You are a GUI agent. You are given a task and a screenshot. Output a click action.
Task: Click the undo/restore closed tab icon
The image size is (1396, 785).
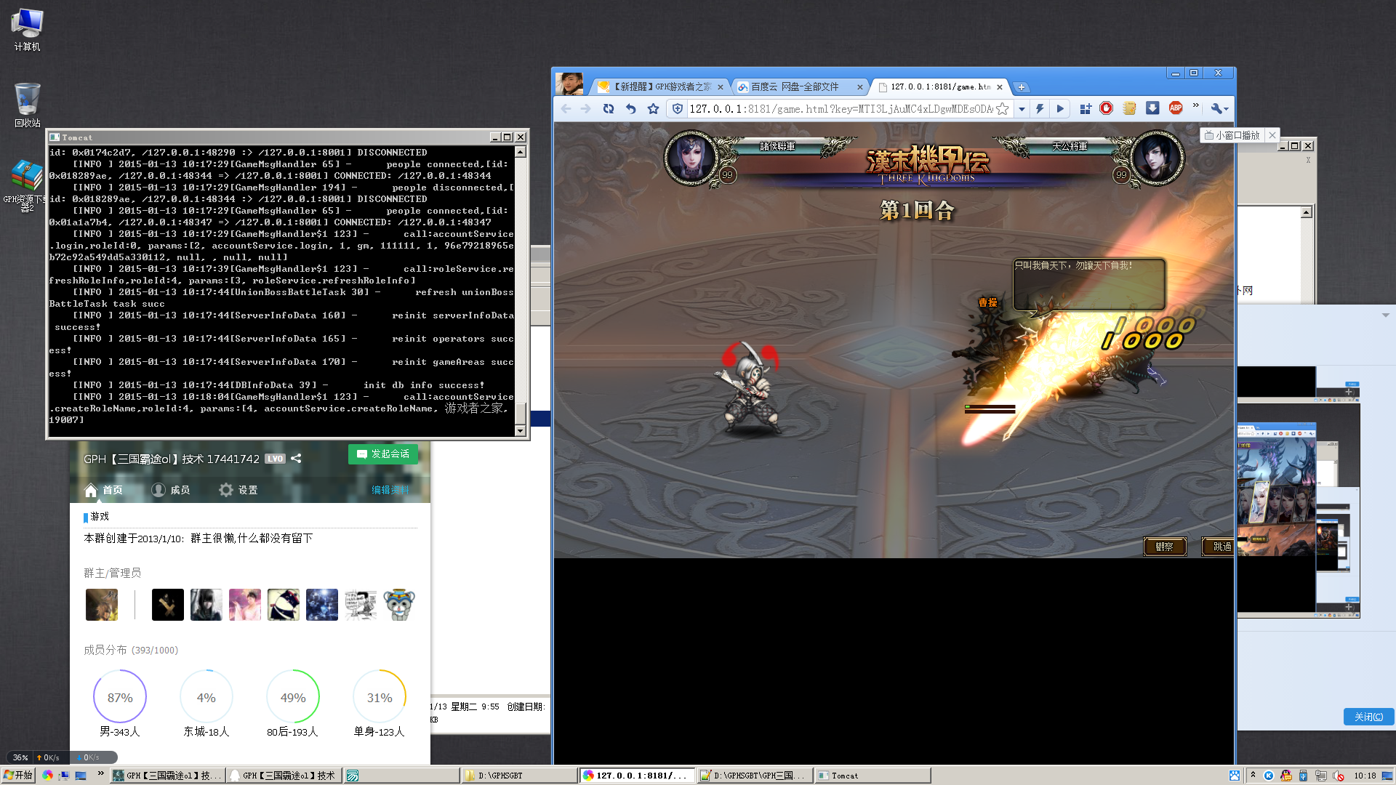pyautogui.click(x=630, y=109)
